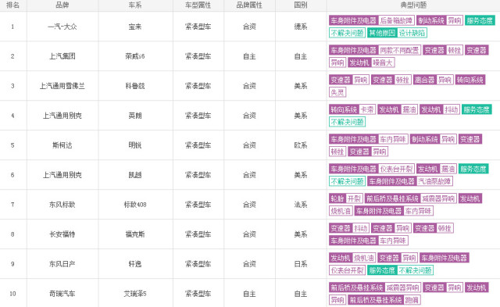Select the 跑偏 tag for 艾瑞泽5
The width and height of the screenshot is (500, 307).
[412, 300]
